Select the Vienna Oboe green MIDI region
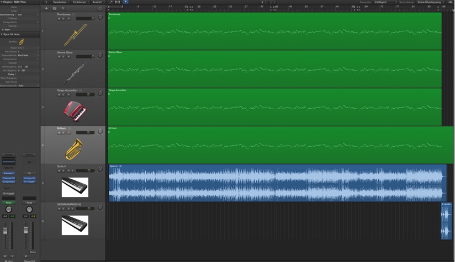This screenshot has width=455, height=262. tap(275, 69)
